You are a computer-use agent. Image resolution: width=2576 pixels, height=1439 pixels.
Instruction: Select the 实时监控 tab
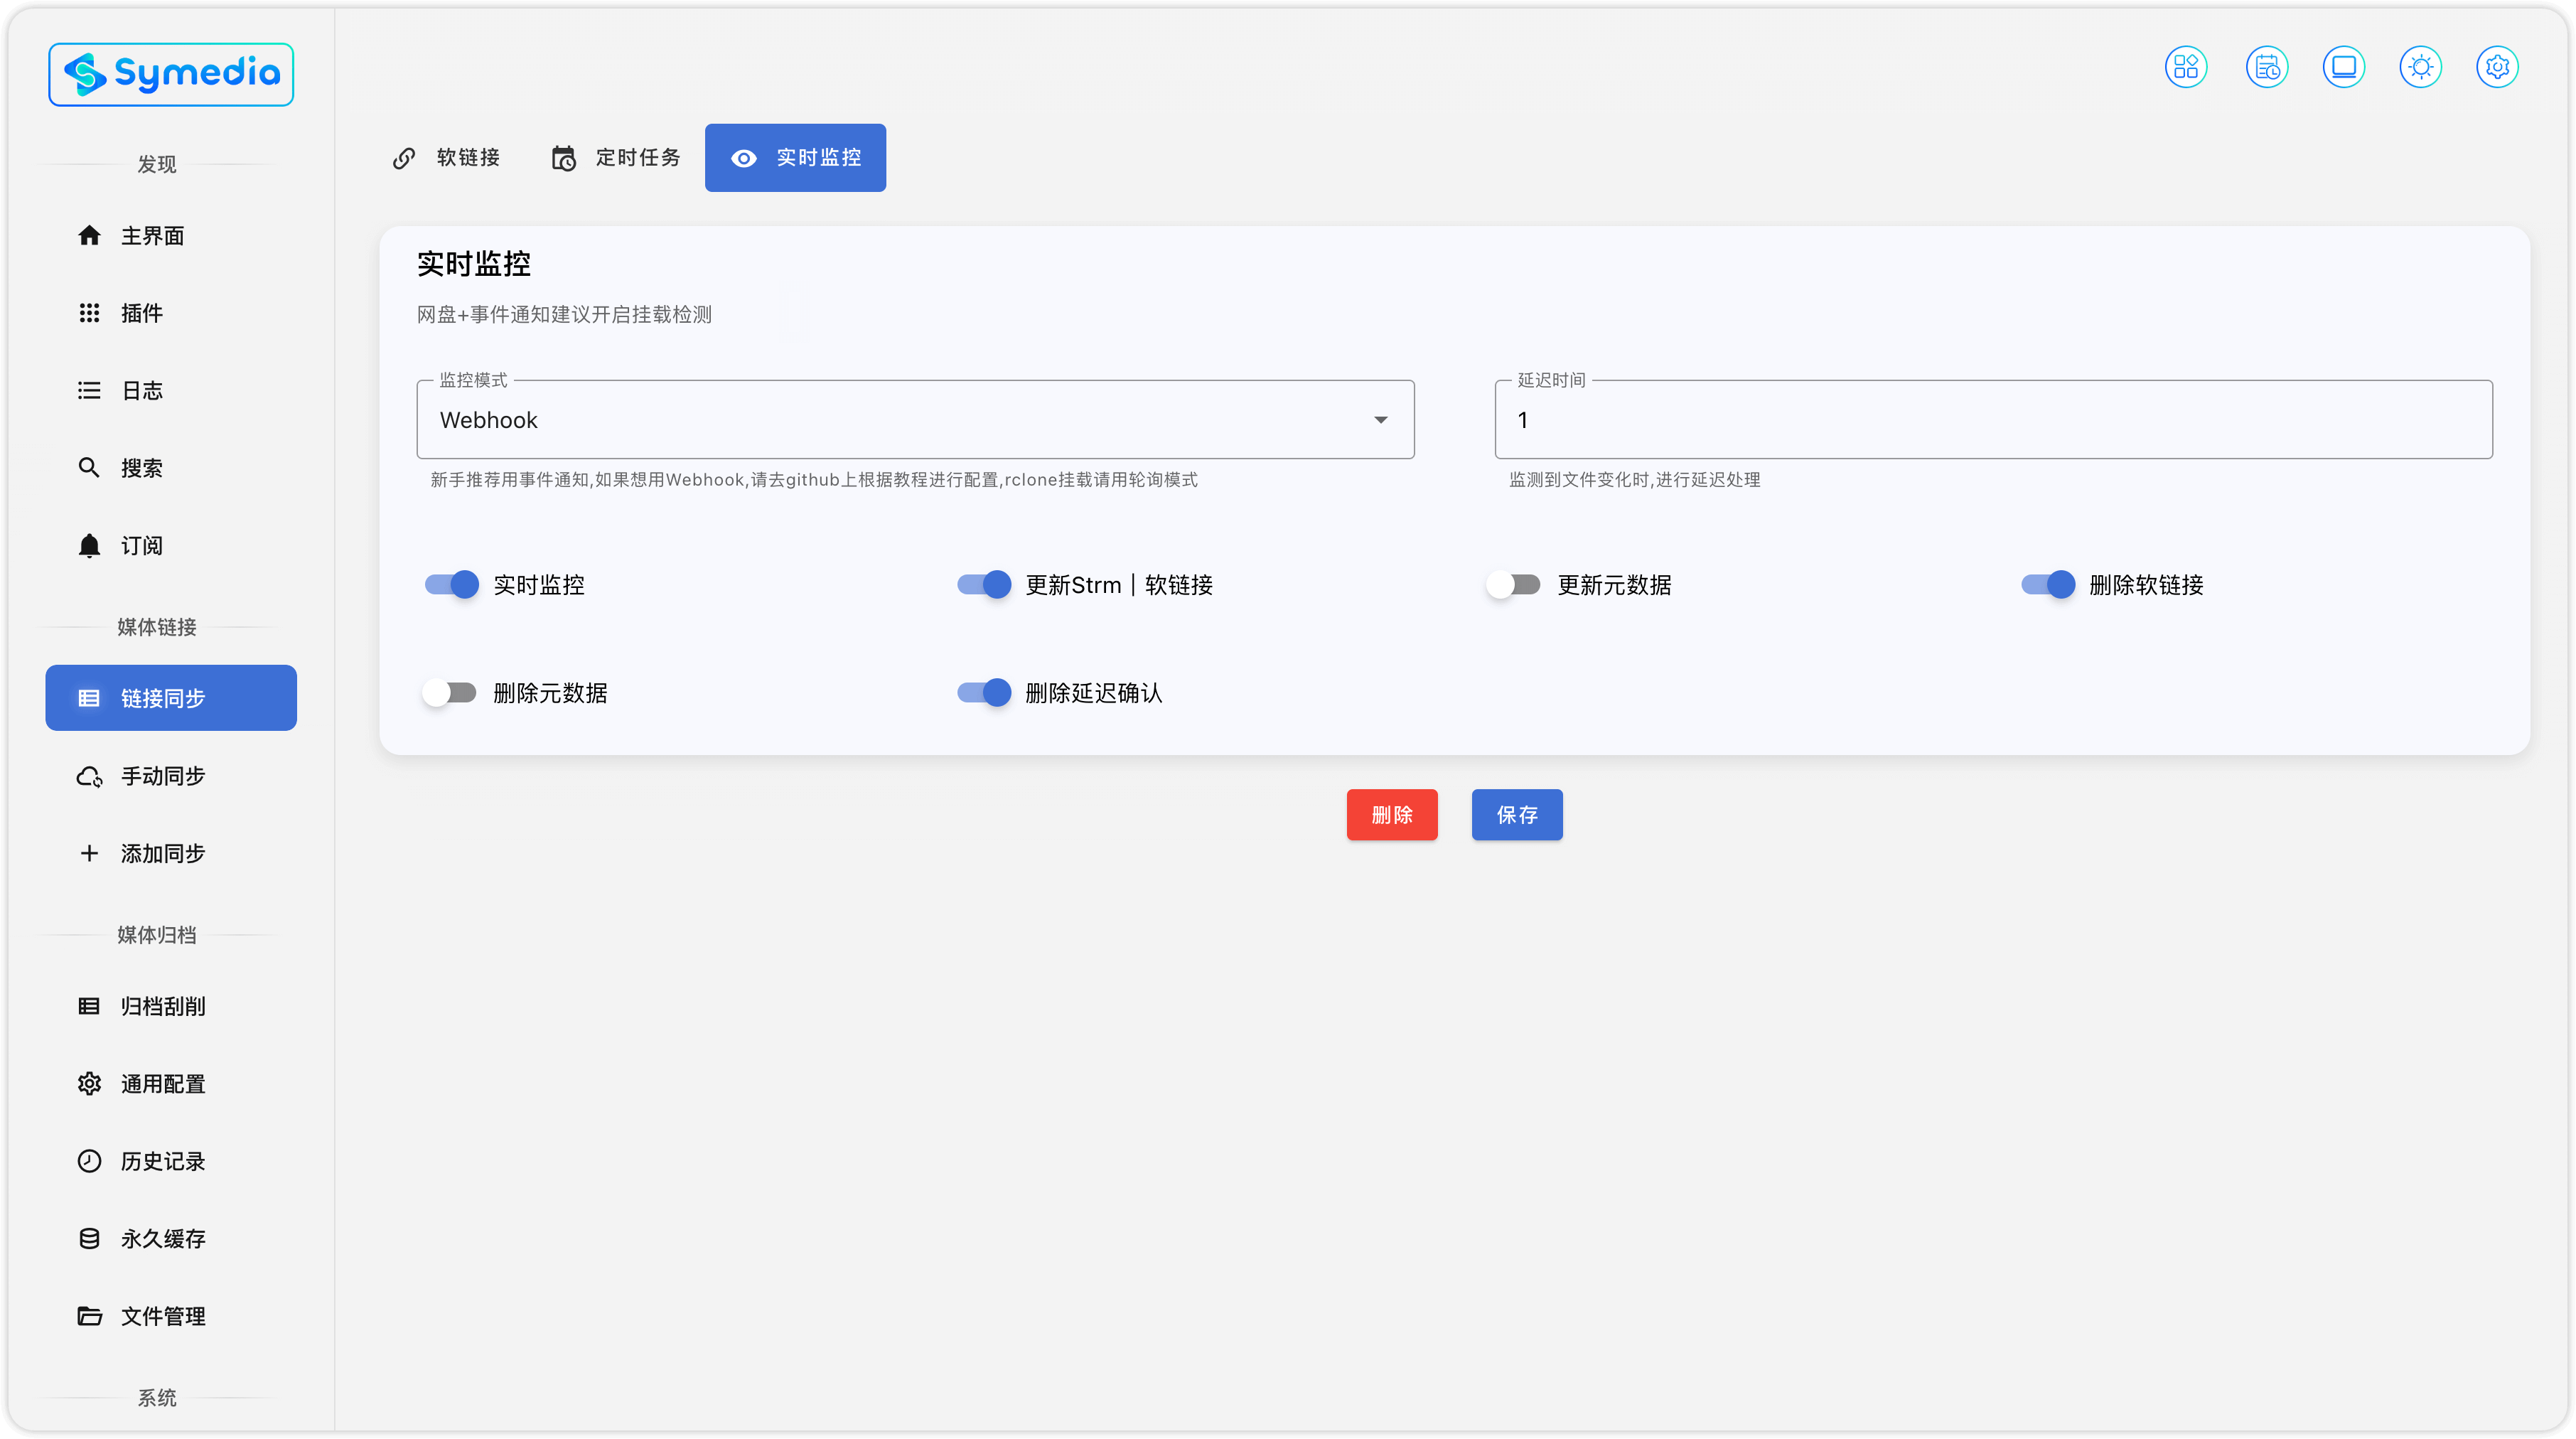pyautogui.click(x=795, y=158)
